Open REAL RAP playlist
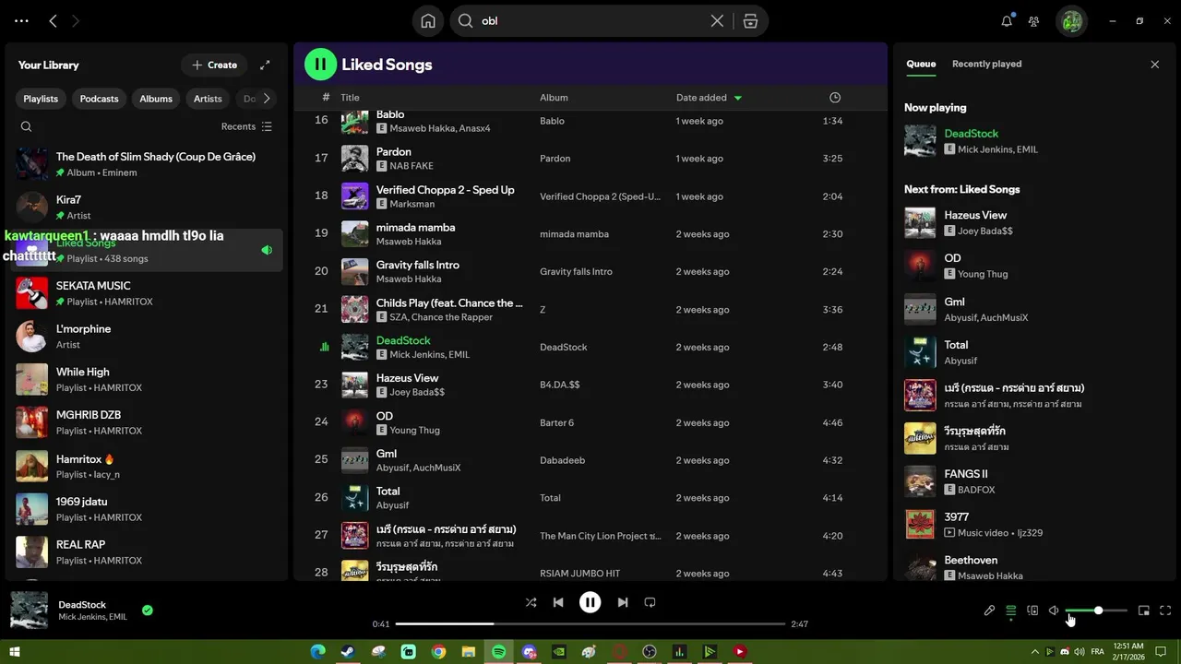Image resolution: width=1181 pixels, height=664 pixels. pos(149,552)
